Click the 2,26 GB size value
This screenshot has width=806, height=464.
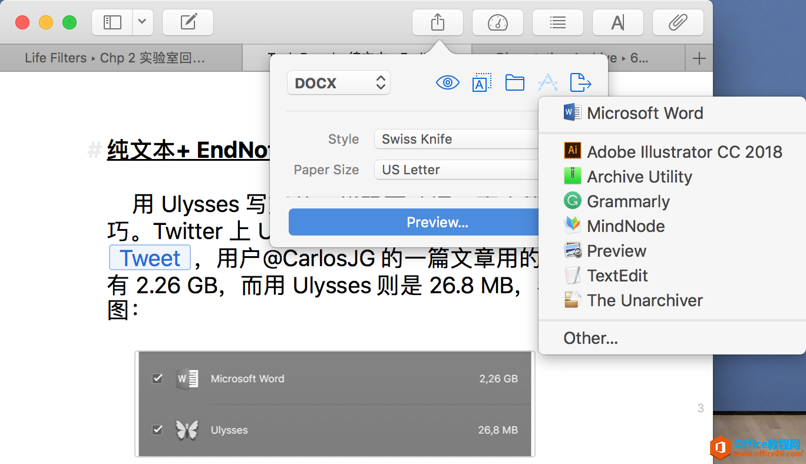(498, 379)
